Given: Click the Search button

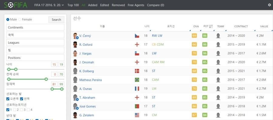Looking at the screenshot, I should [x=56, y=20].
